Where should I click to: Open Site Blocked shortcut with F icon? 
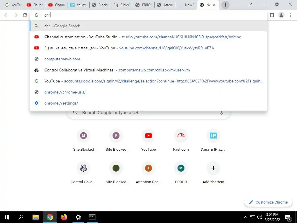click(x=116, y=141)
